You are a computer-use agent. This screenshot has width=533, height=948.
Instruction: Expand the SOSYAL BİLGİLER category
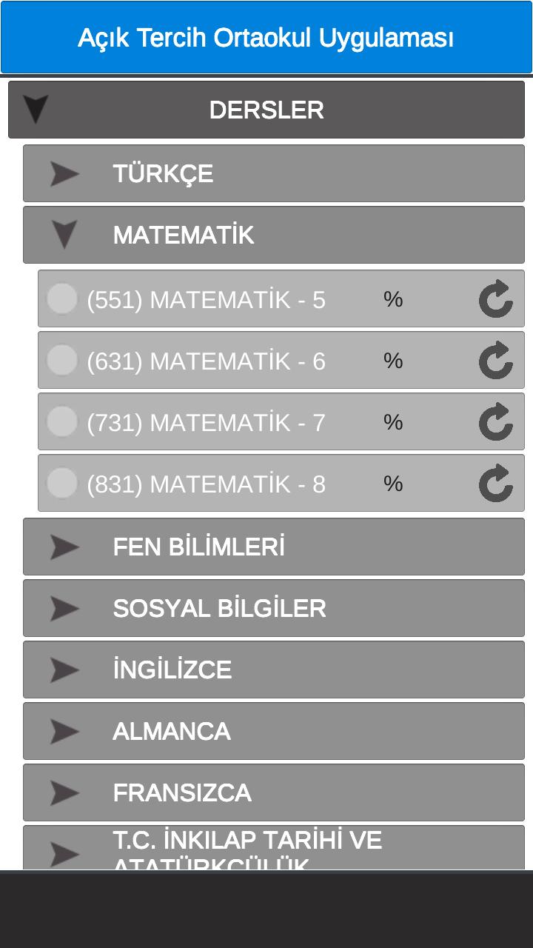[x=274, y=608]
